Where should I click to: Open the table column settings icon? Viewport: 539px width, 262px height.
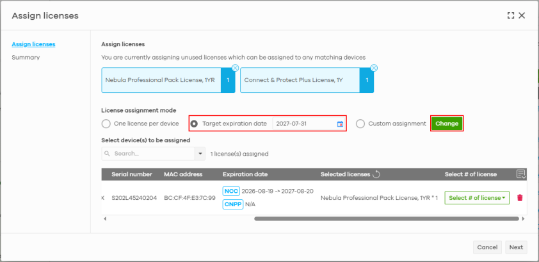[521, 174]
